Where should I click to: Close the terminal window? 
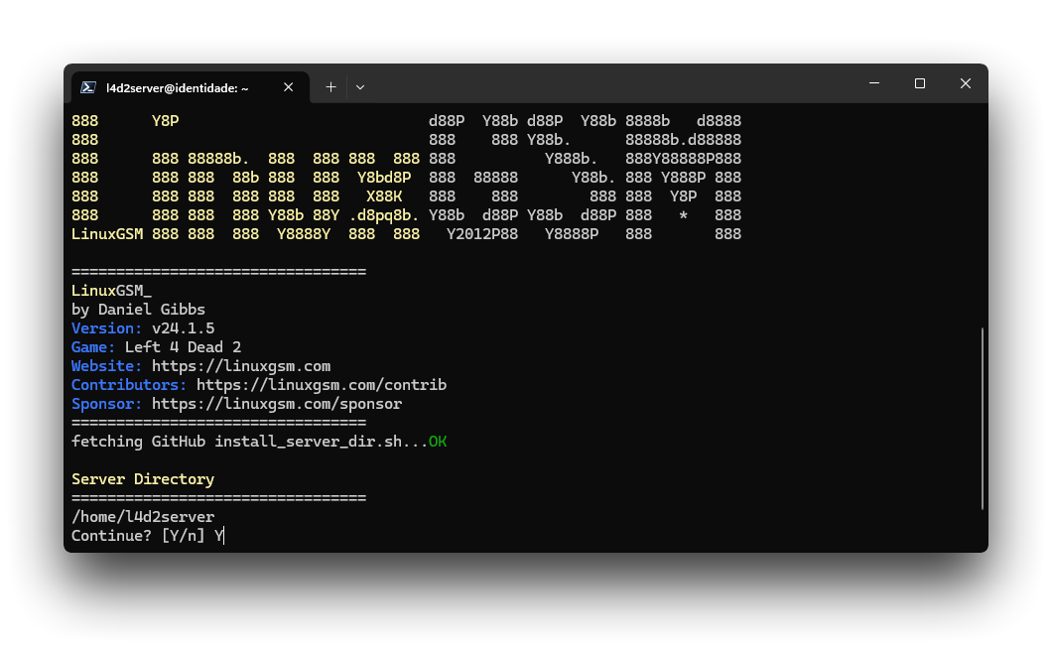point(966,83)
